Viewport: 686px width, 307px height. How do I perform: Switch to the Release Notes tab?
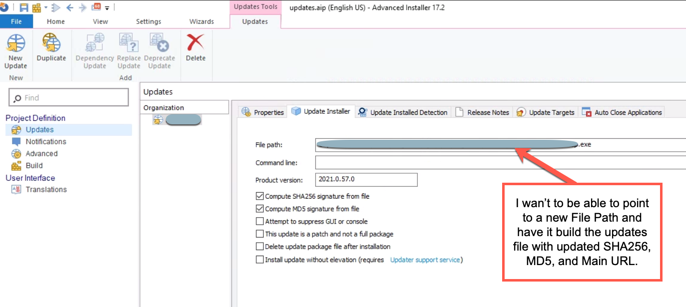pos(482,112)
